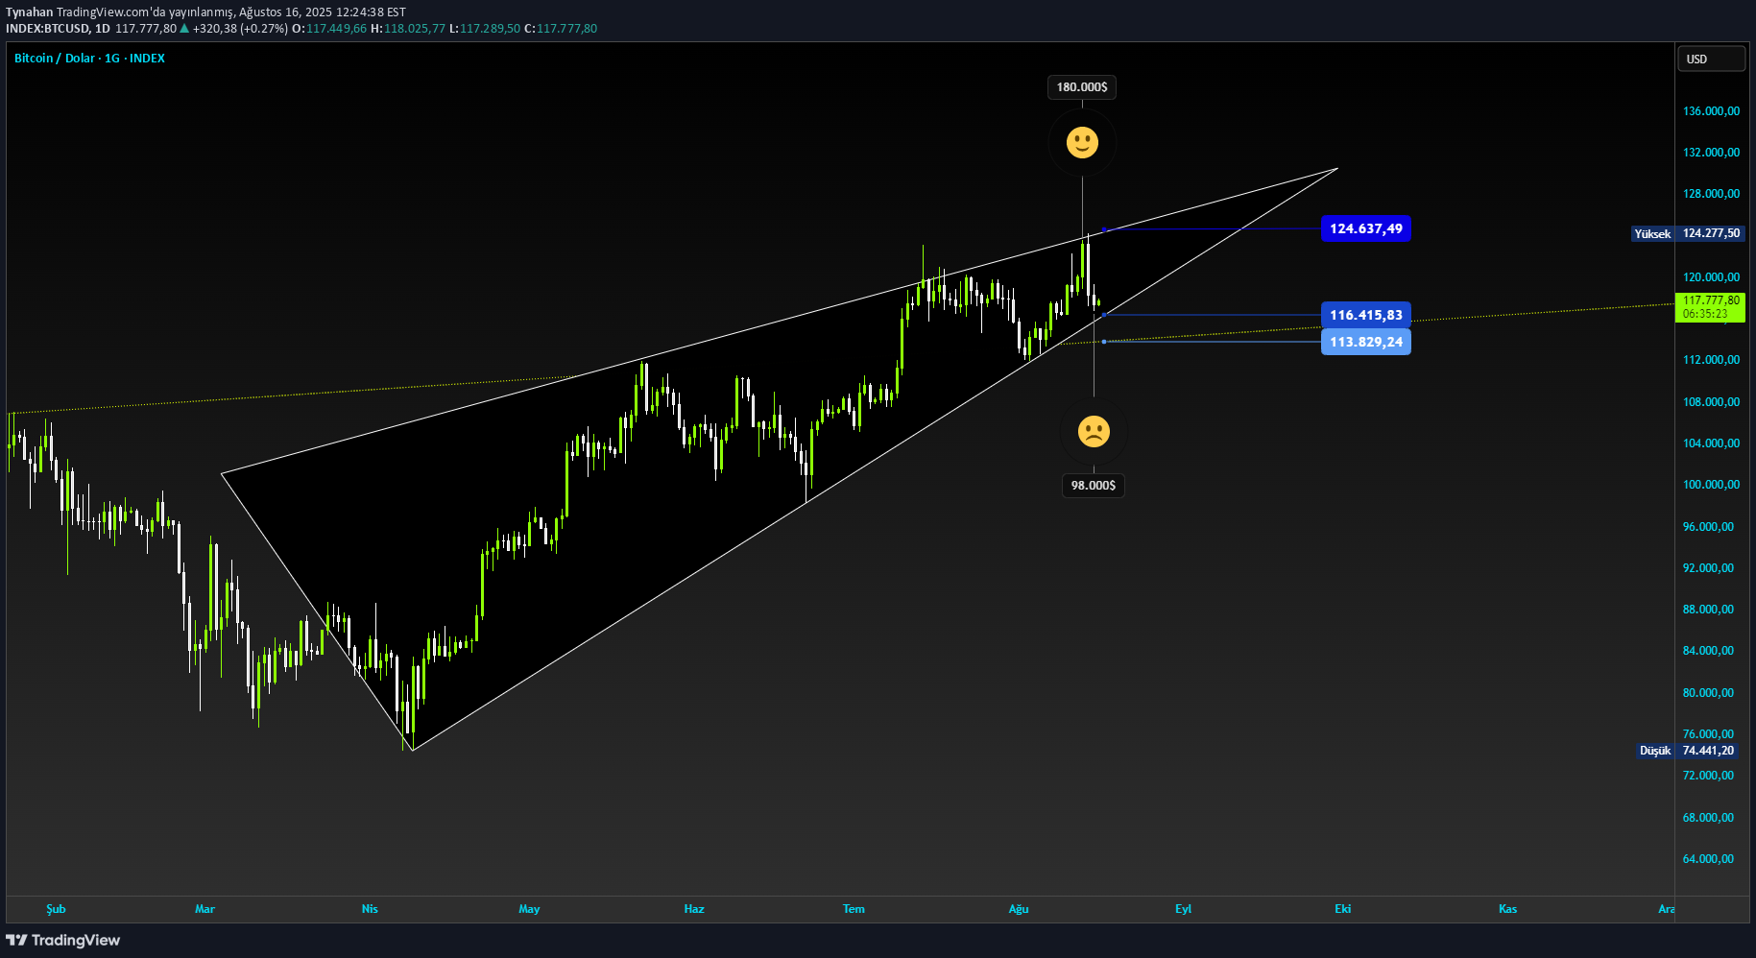Click the Kas month label
The image size is (1756, 958).
pyautogui.click(x=1507, y=909)
